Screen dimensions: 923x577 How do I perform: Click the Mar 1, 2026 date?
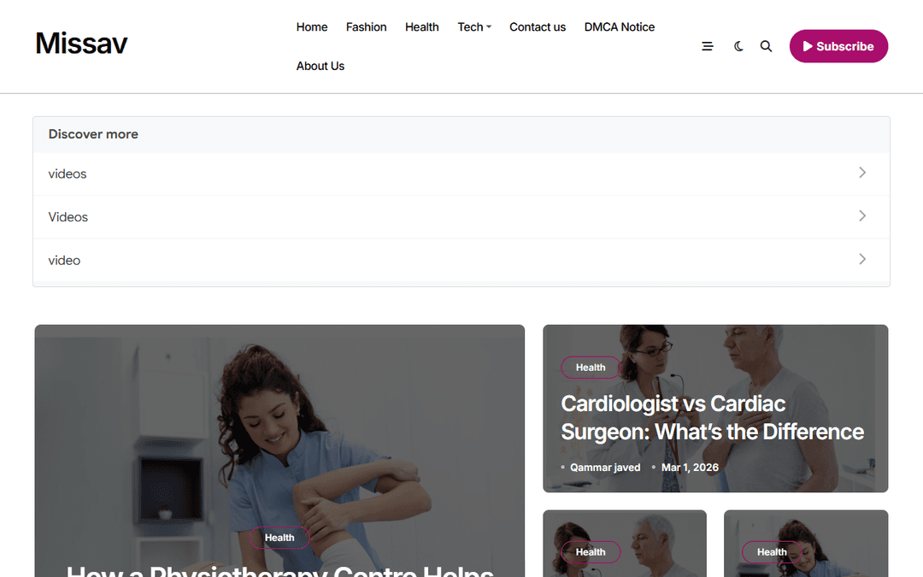(690, 467)
